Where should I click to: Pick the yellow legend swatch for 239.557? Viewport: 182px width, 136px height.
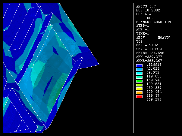pyautogui.click(x=139, y=89)
